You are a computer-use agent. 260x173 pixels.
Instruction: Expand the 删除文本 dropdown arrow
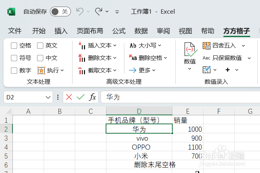point(115,58)
